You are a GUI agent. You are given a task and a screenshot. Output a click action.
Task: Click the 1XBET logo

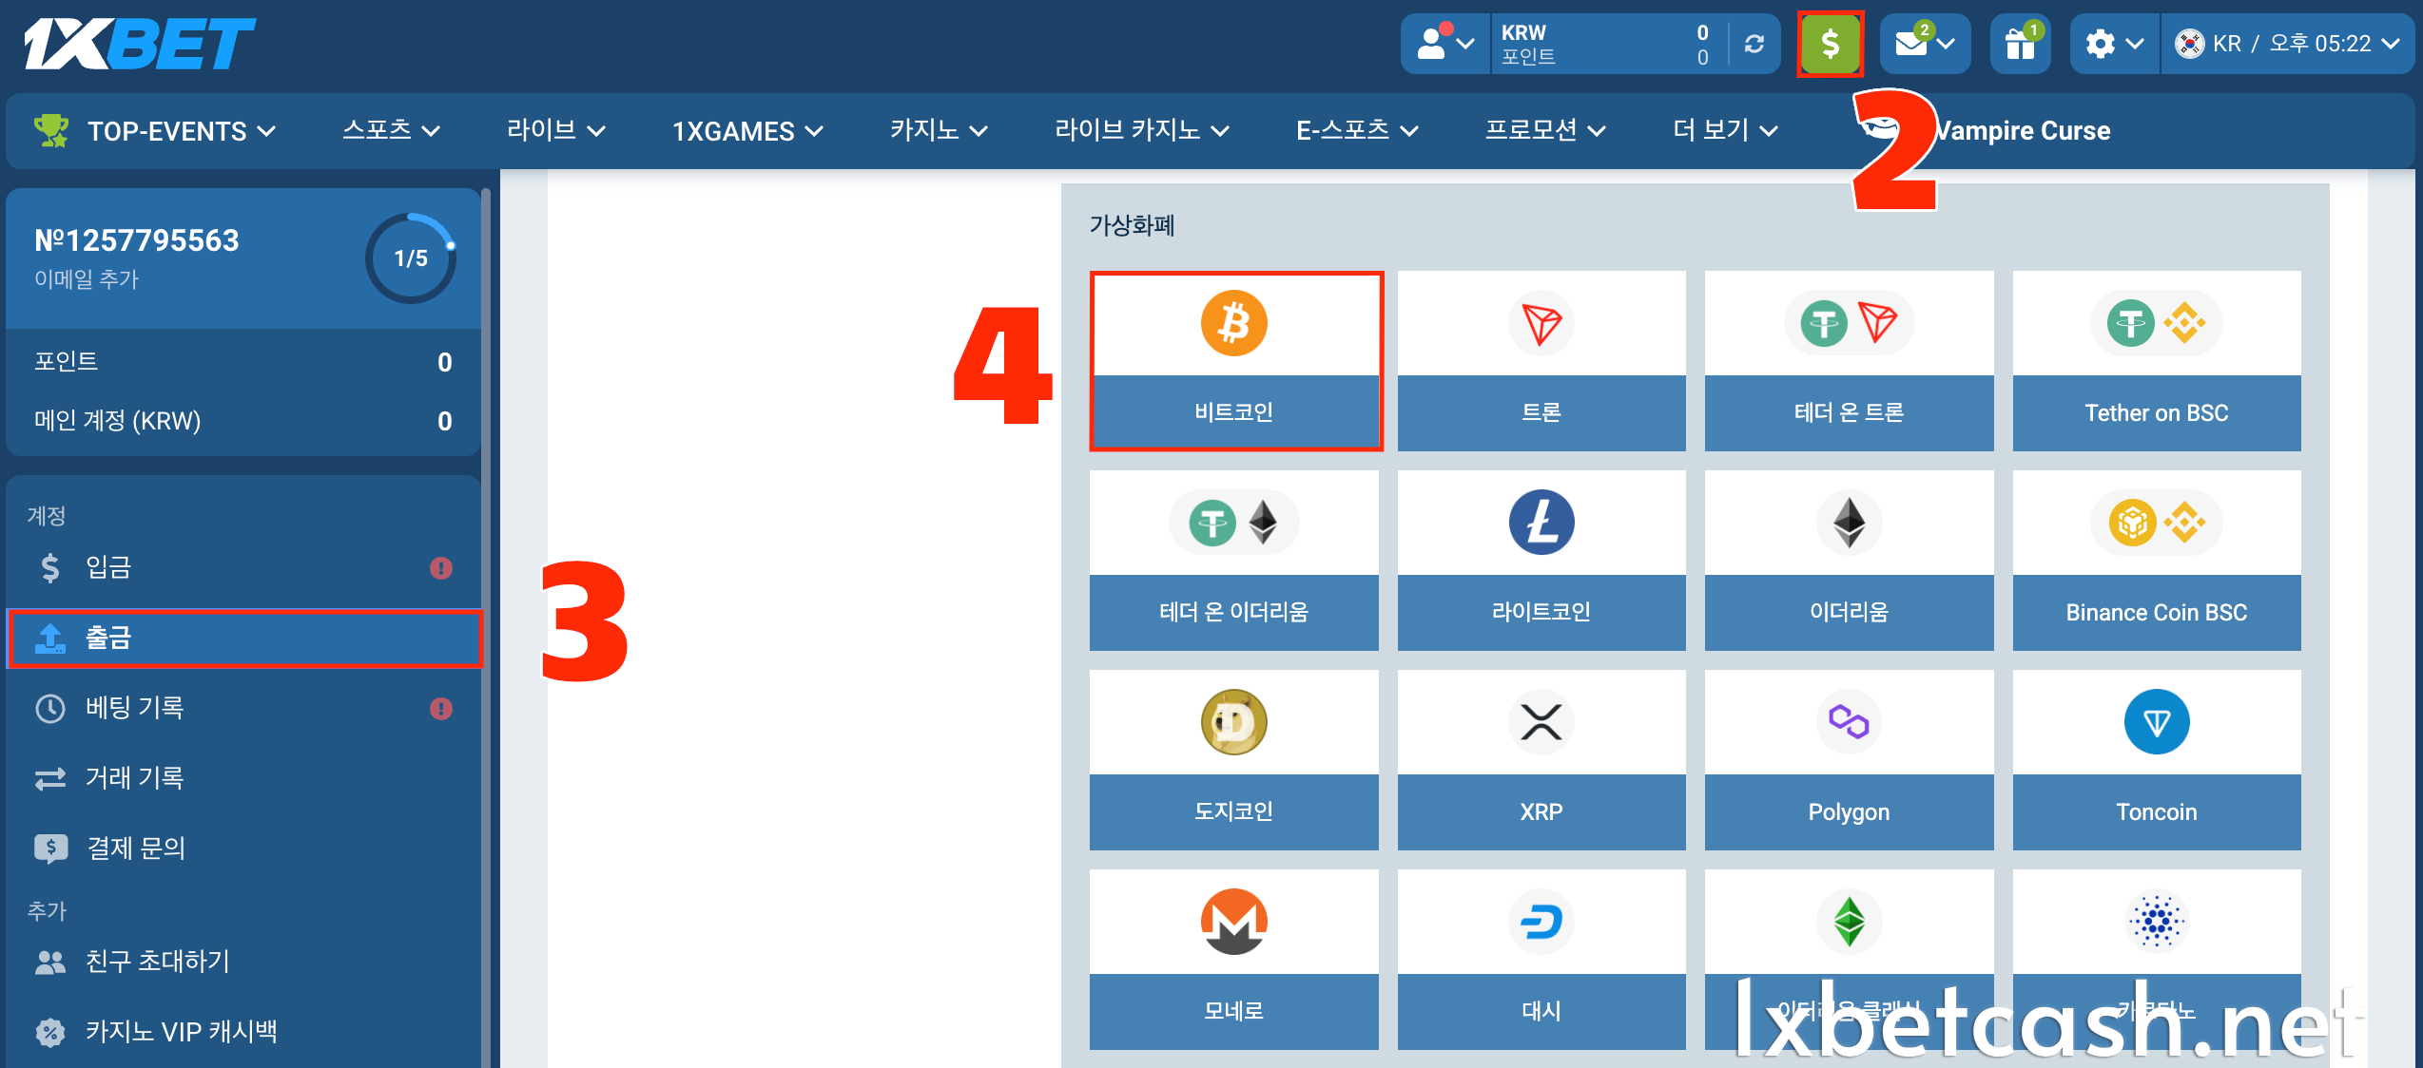pyautogui.click(x=140, y=44)
